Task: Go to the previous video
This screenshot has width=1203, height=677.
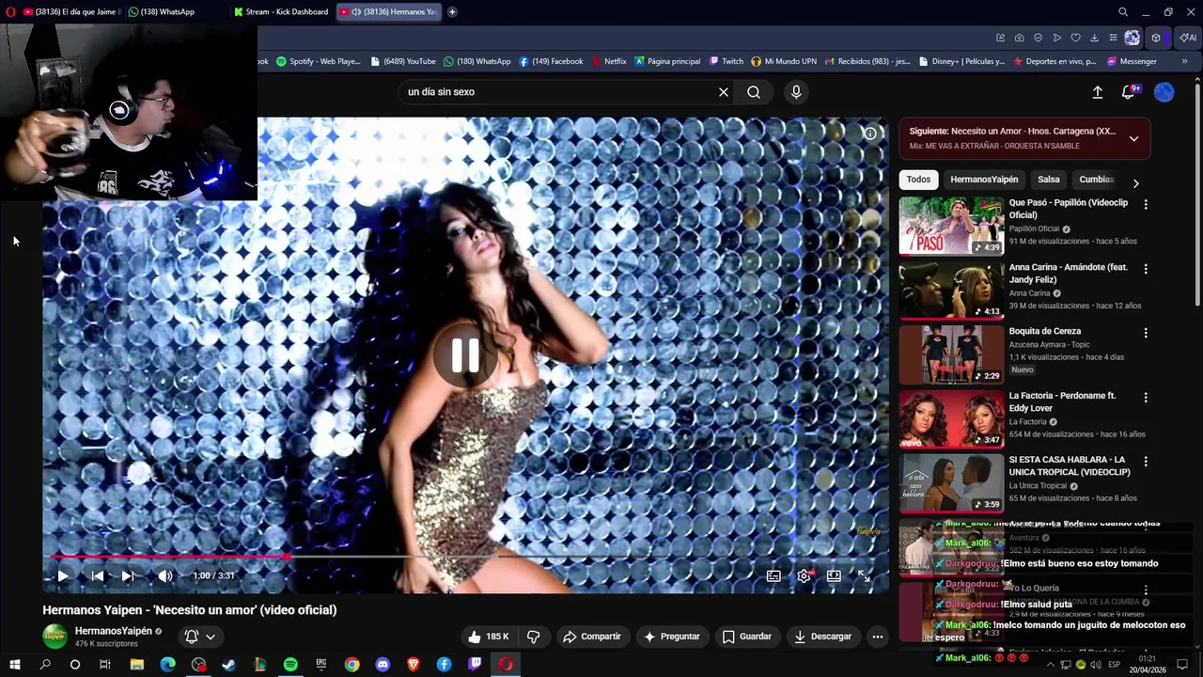Action: click(x=98, y=575)
